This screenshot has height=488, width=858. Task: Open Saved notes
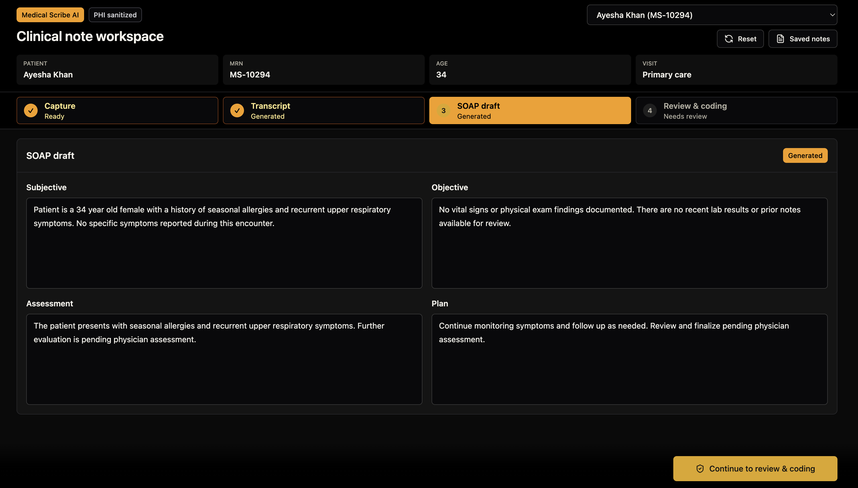pos(803,39)
